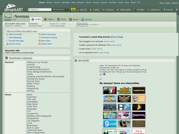This screenshot has width=179, height=134.
Task: Click the Collections star icon
Action: [x=148, y=10]
